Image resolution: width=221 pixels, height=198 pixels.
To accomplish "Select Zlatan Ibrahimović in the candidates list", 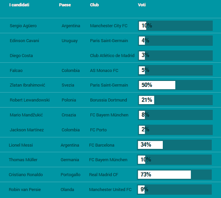I will point(28,85).
